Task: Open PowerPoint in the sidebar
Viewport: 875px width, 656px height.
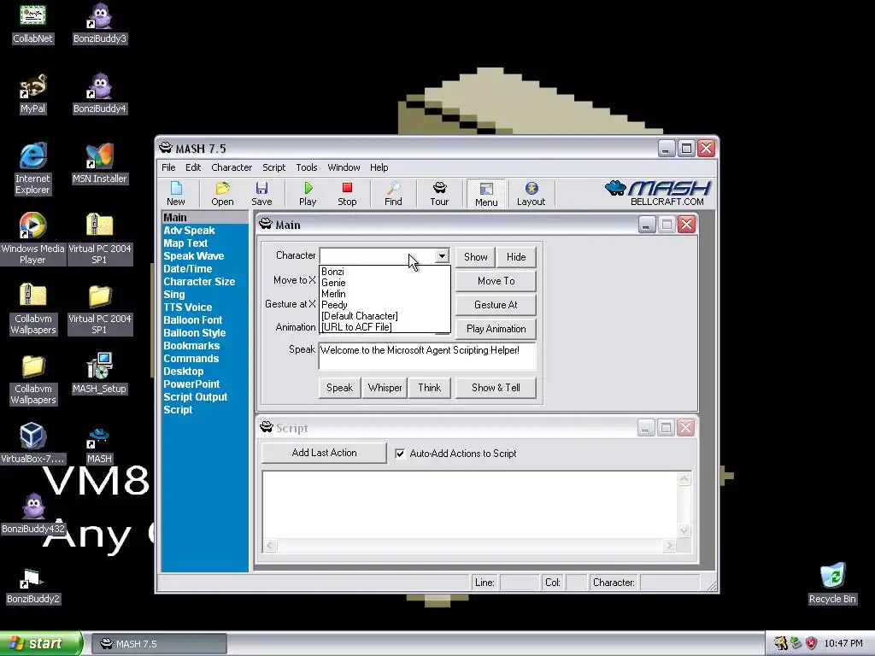Action: pos(191,384)
